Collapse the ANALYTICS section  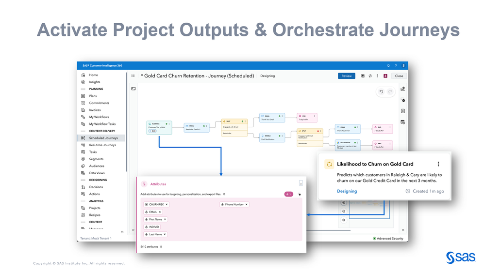83,201
